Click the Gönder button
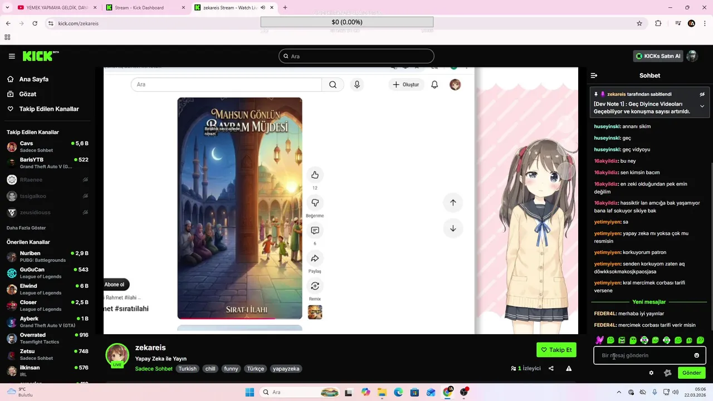 pos(691,373)
